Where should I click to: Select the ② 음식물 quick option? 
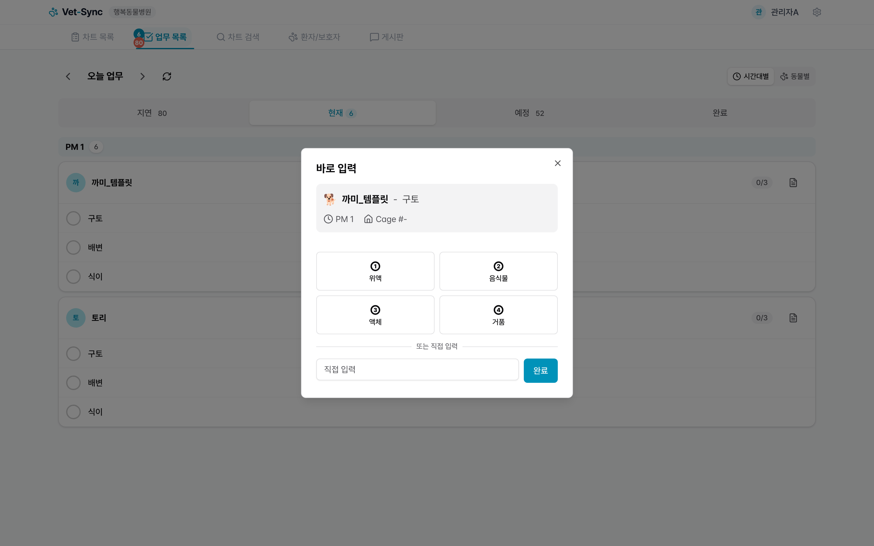pyautogui.click(x=498, y=271)
